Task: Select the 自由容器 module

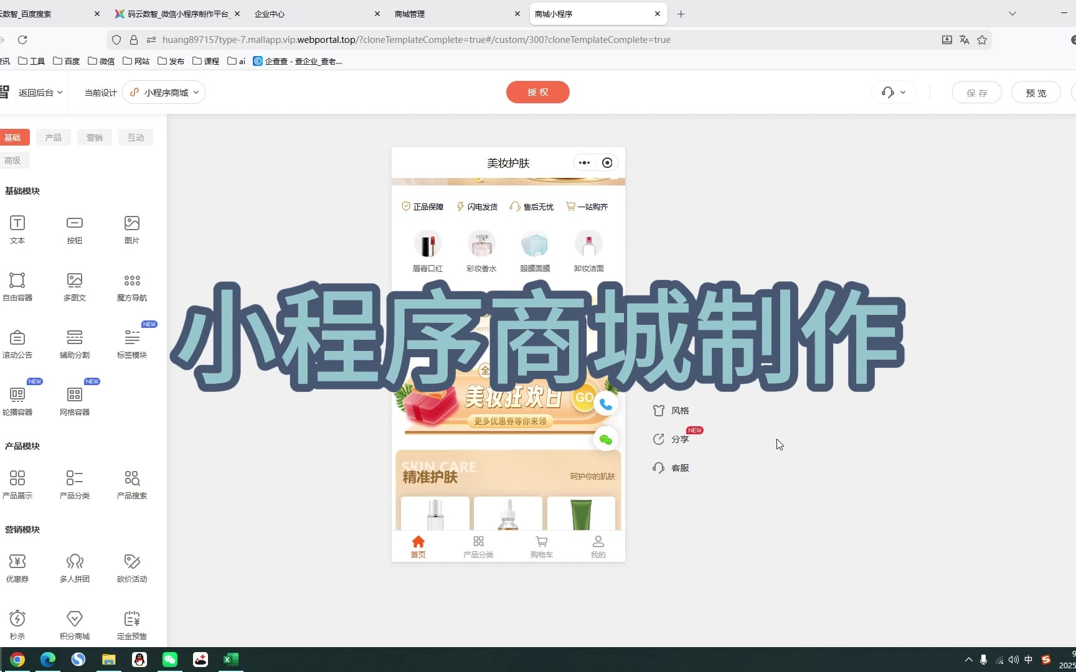Action: [x=17, y=286]
